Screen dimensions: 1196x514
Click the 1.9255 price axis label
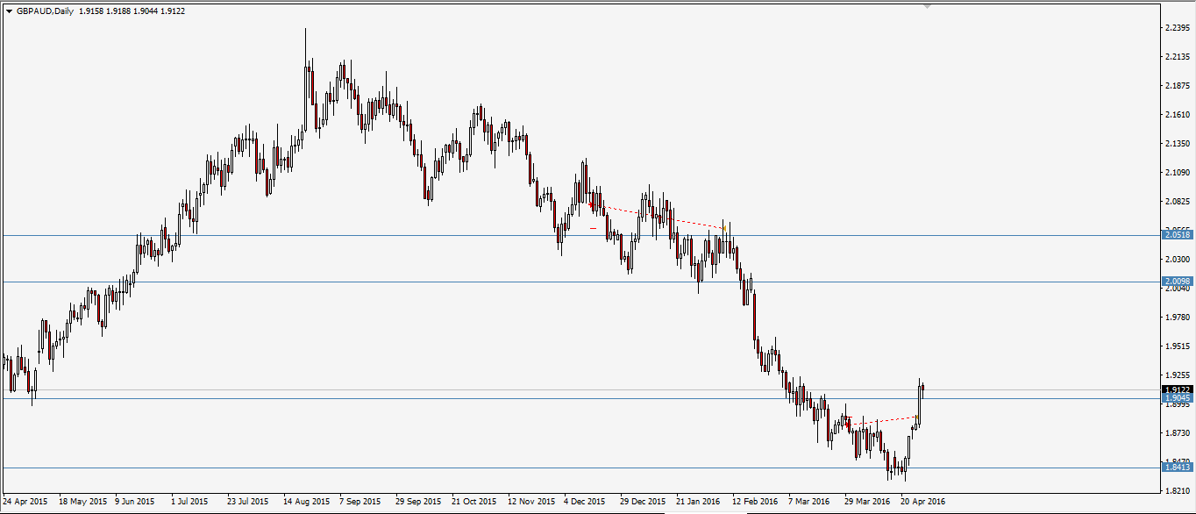click(1178, 375)
